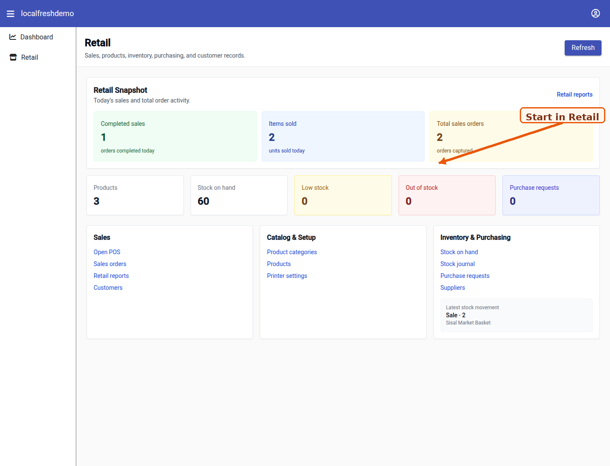Image resolution: width=610 pixels, height=466 pixels.
Task: Open Retail reports link in snapshot header
Action: (574, 94)
